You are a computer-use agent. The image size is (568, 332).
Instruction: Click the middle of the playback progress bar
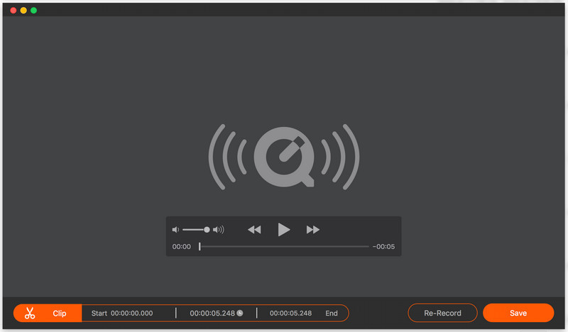[284, 247]
